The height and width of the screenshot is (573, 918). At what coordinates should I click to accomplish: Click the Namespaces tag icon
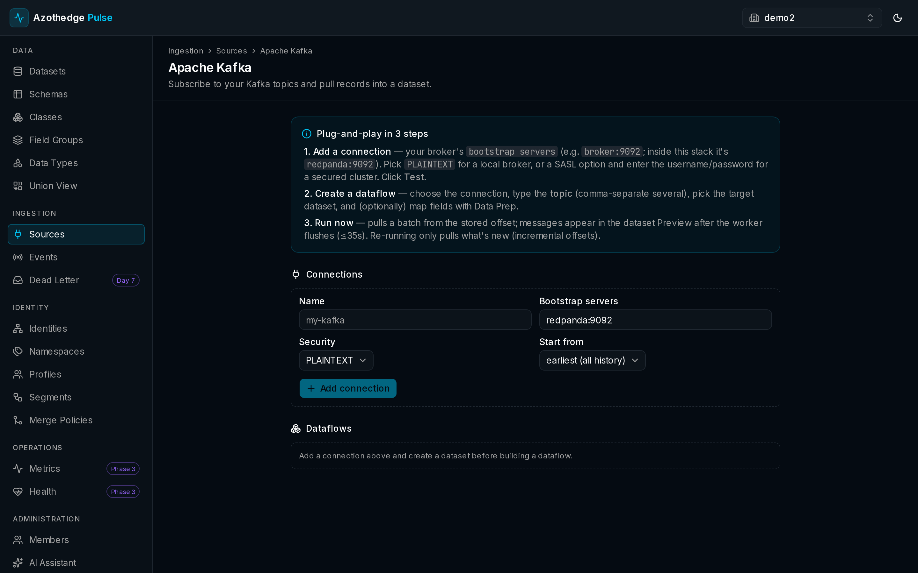(18, 351)
